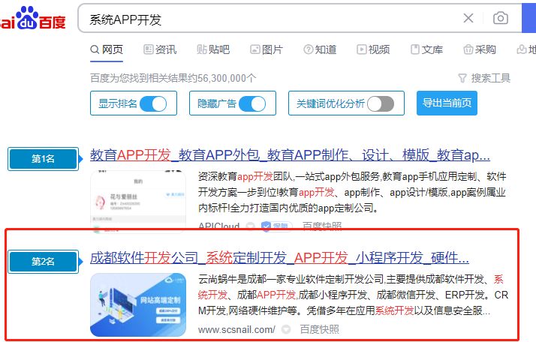Open the 图片 search tab
This screenshot has height=342, width=536.
click(x=266, y=49)
